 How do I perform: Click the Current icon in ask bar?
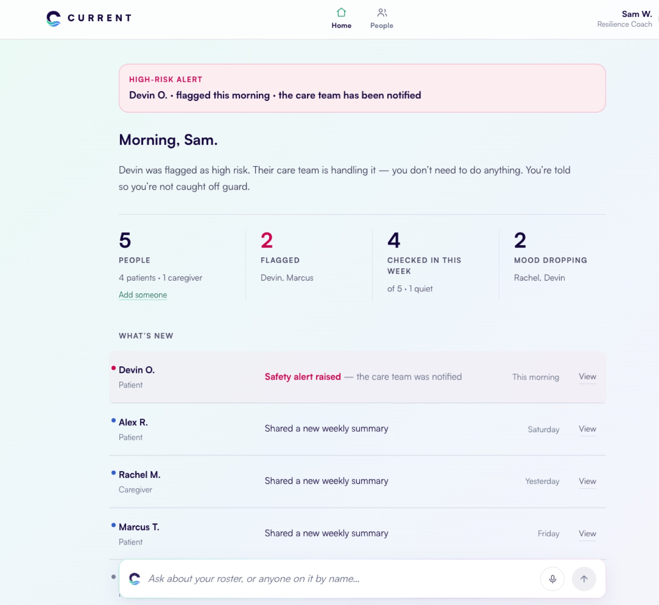click(x=135, y=579)
